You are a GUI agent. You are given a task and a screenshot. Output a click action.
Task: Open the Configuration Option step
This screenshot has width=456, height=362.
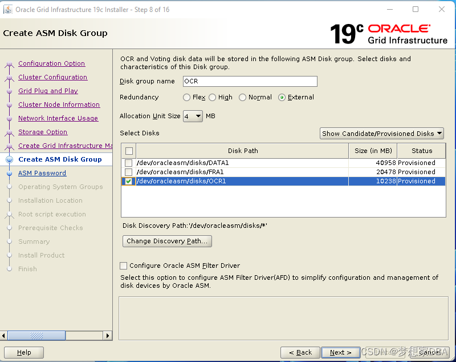click(51, 63)
